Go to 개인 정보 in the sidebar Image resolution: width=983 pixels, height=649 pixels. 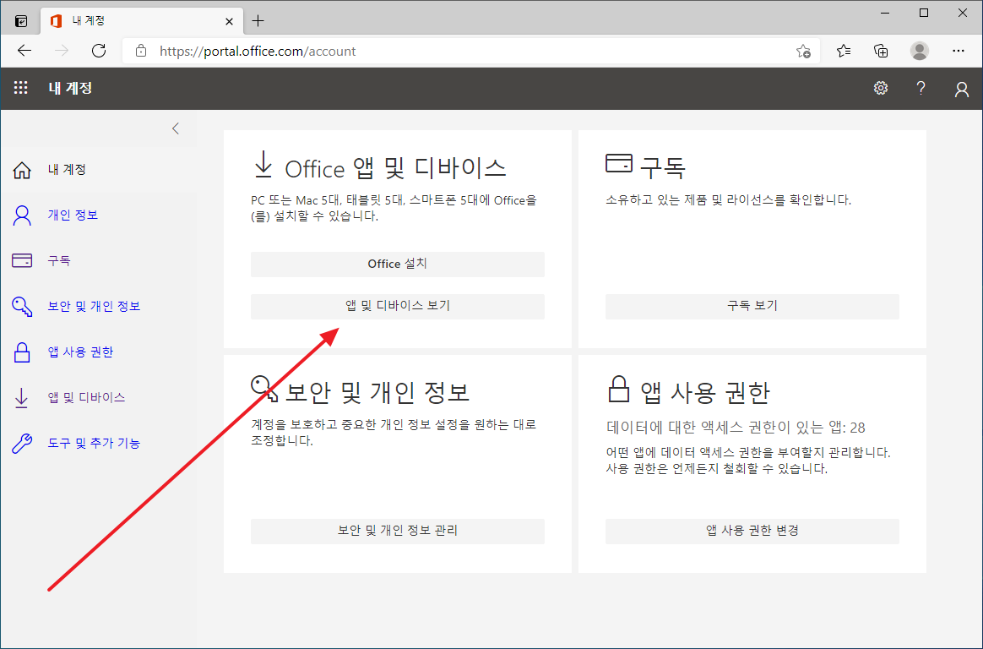[x=73, y=215]
